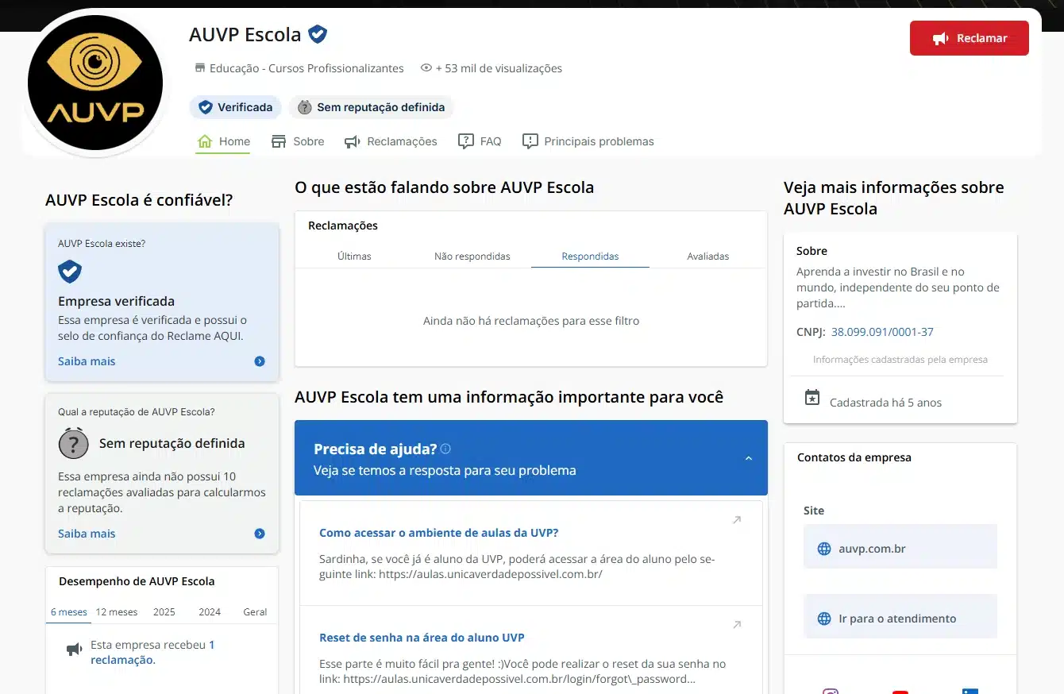Click the store icon beside Educação category

[200, 68]
